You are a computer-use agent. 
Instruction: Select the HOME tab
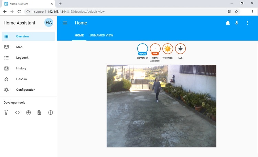(79, 35)
